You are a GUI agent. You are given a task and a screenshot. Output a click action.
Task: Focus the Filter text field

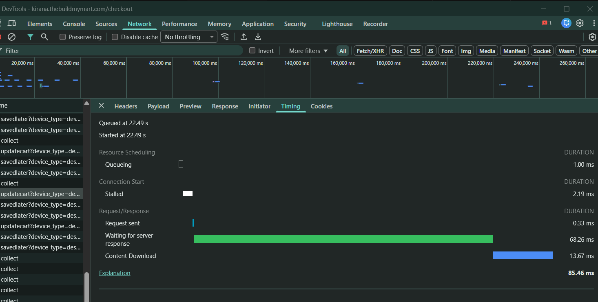tap(122, 51)
